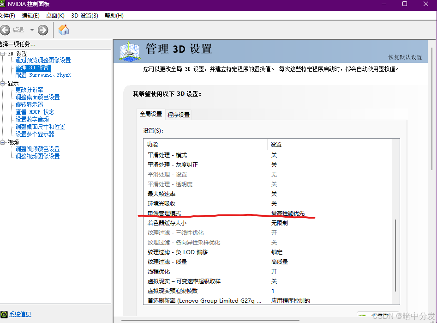Open the 最高性能优先 value dropdown
This screenshot has height=323, width=437.
pos(288,213)
